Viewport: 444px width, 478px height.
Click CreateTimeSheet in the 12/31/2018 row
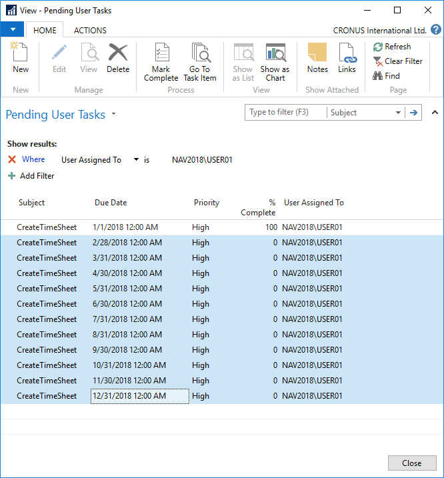pyautogui.click(x=47, y=396)
